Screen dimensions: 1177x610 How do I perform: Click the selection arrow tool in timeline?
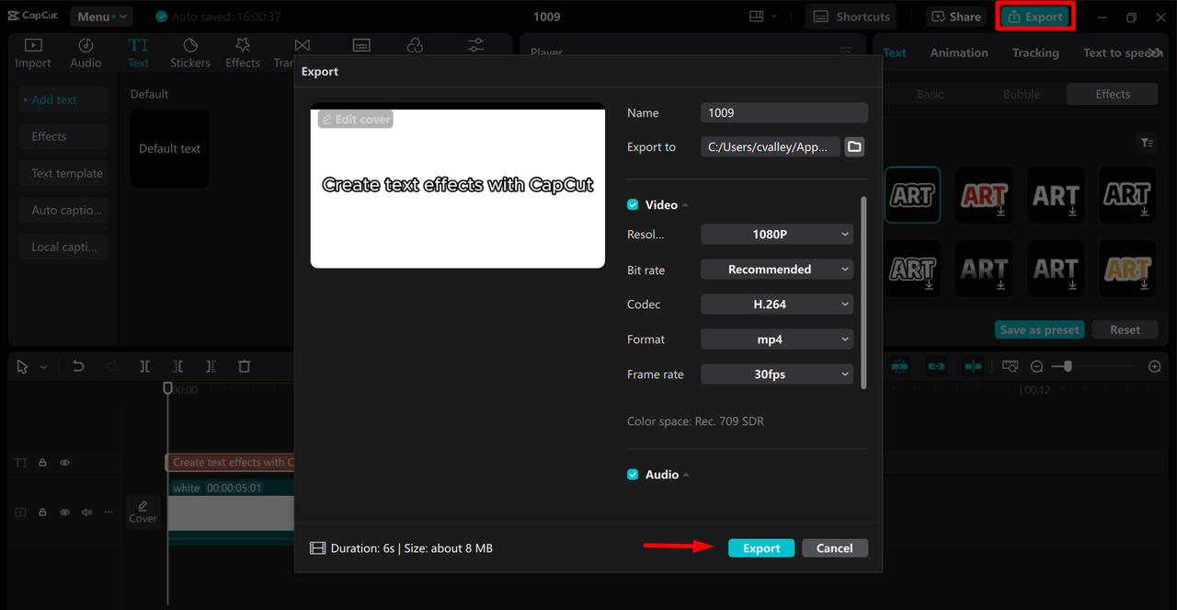tap(23, 366)
